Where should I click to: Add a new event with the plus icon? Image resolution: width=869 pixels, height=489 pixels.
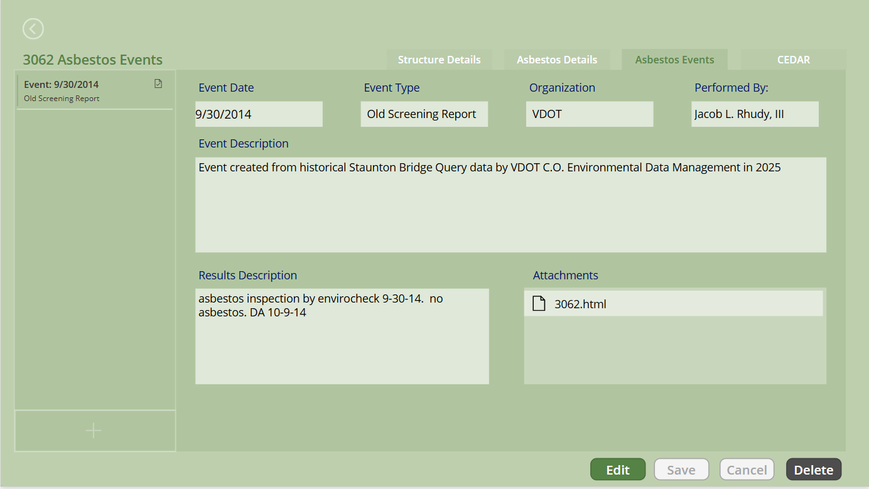94,431
